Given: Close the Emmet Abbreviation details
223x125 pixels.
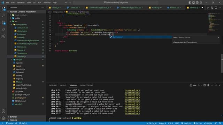Looking at the screenshot, I should tap(218, 37).
